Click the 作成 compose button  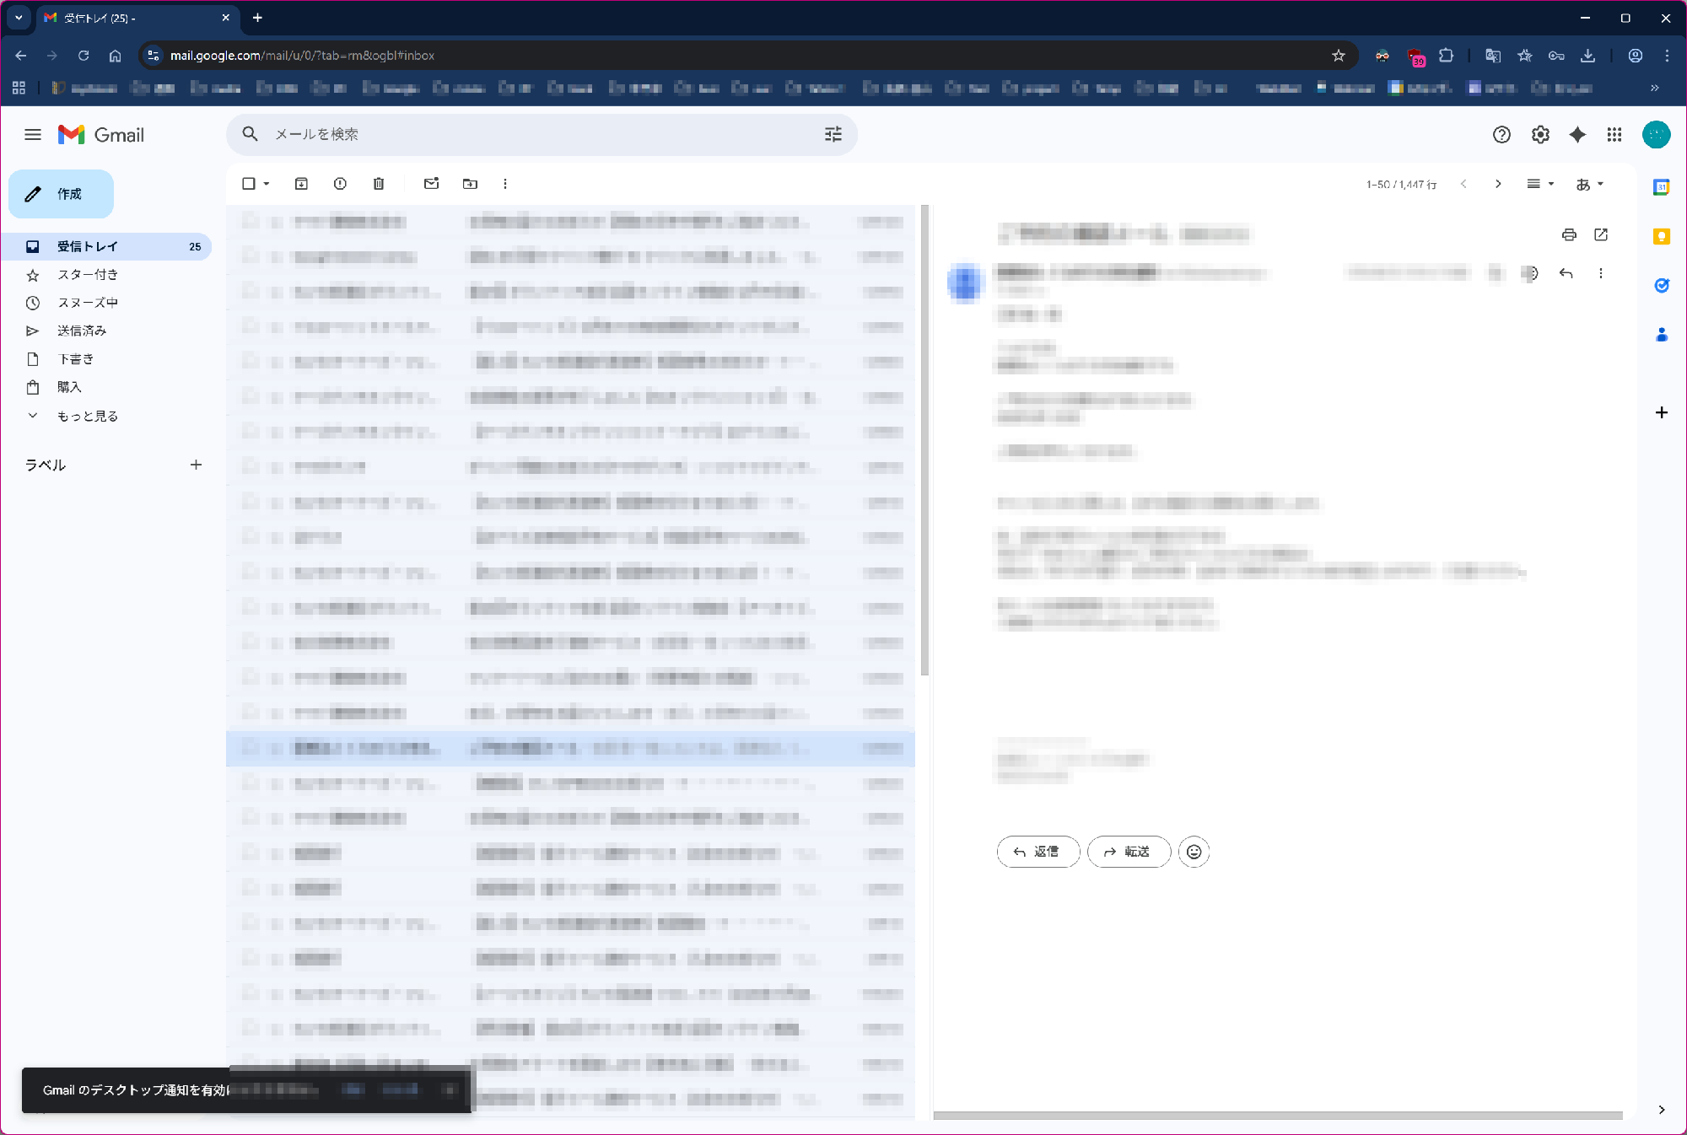click(61, 194)
